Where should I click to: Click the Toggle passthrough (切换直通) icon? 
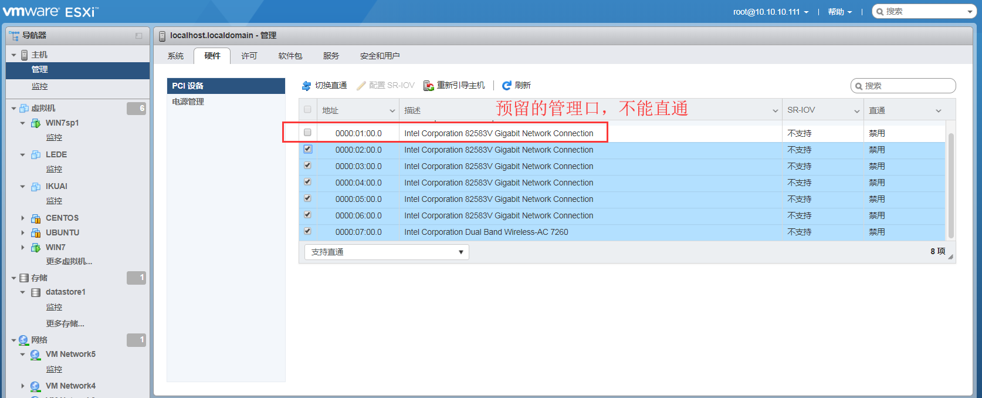click(306, 86)
